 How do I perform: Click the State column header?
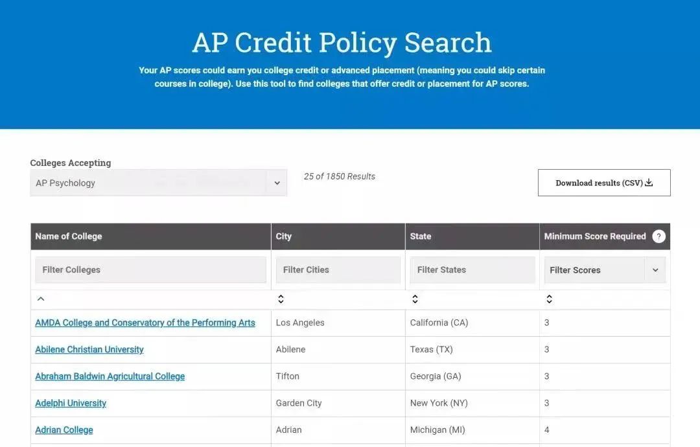point(421,236)
